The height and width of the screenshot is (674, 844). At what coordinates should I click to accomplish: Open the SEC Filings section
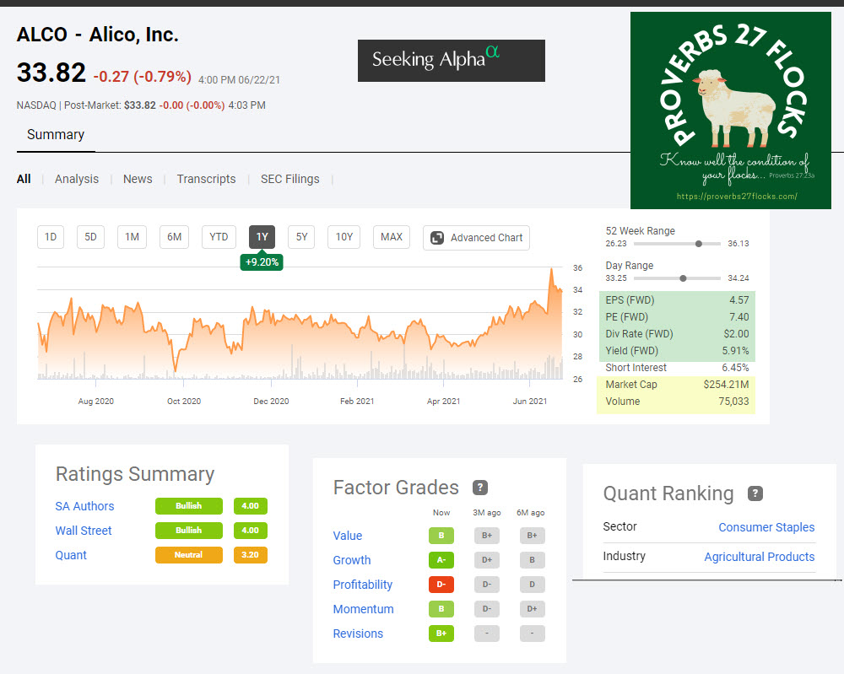[290, 179]
